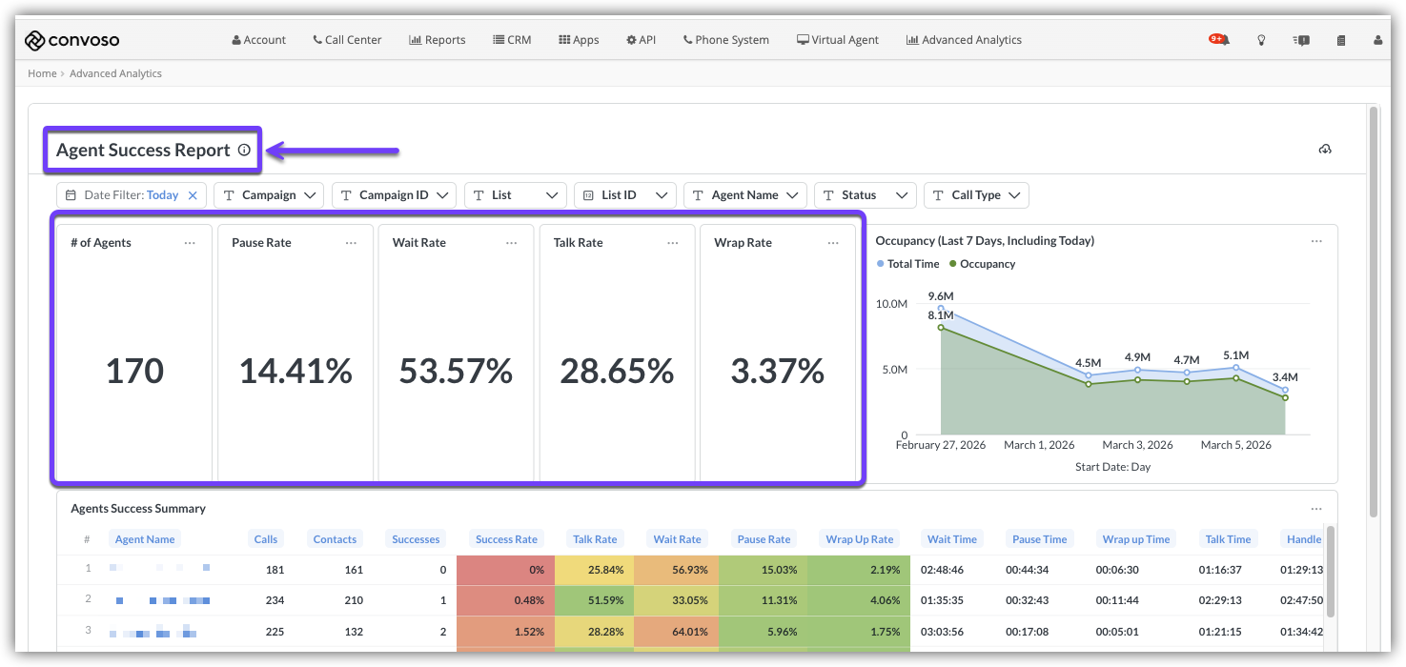Toggle the Total Time legend item
Image resolution: width=1406 pixels, height=667 pixels.
tap(907, 264)
